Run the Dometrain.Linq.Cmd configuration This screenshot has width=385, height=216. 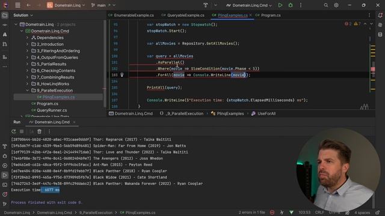point(280,5)
